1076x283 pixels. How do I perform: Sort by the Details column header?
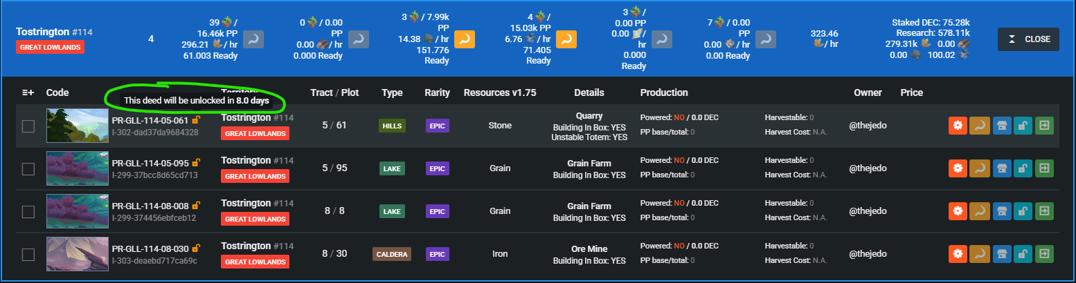[x=589, y=92]
